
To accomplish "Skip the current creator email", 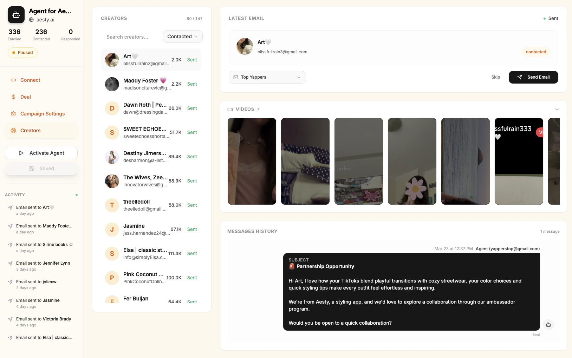I will 496,77.
